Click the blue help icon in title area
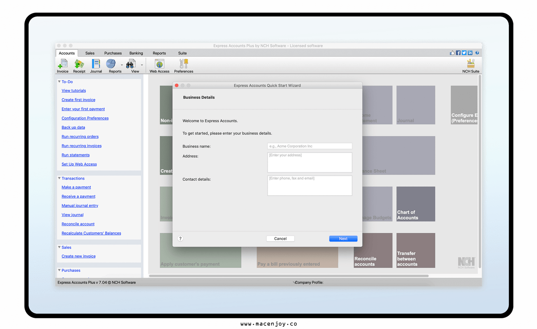Image resolution: width=537 pixels, height=329 pixels. coord(477,53)
